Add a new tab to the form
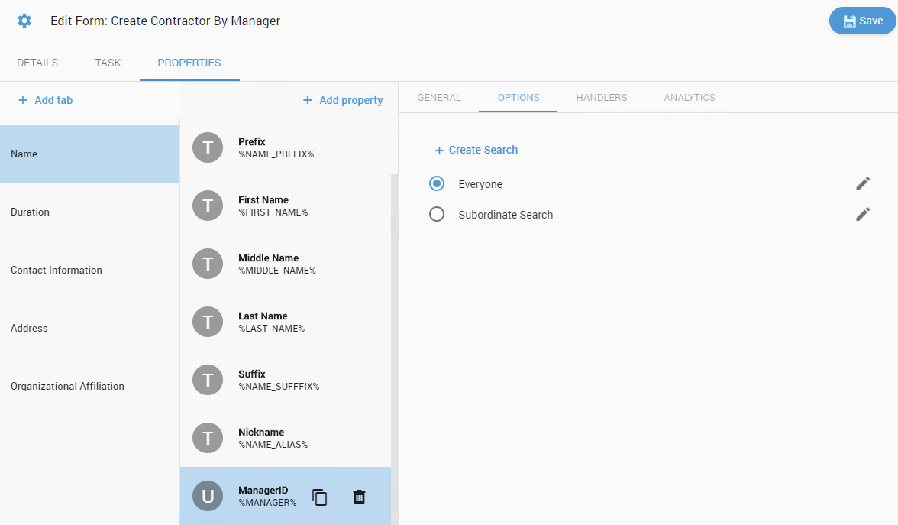 [x=45, y=99]
